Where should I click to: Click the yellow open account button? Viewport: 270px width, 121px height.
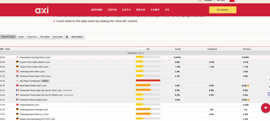point(223,10)
